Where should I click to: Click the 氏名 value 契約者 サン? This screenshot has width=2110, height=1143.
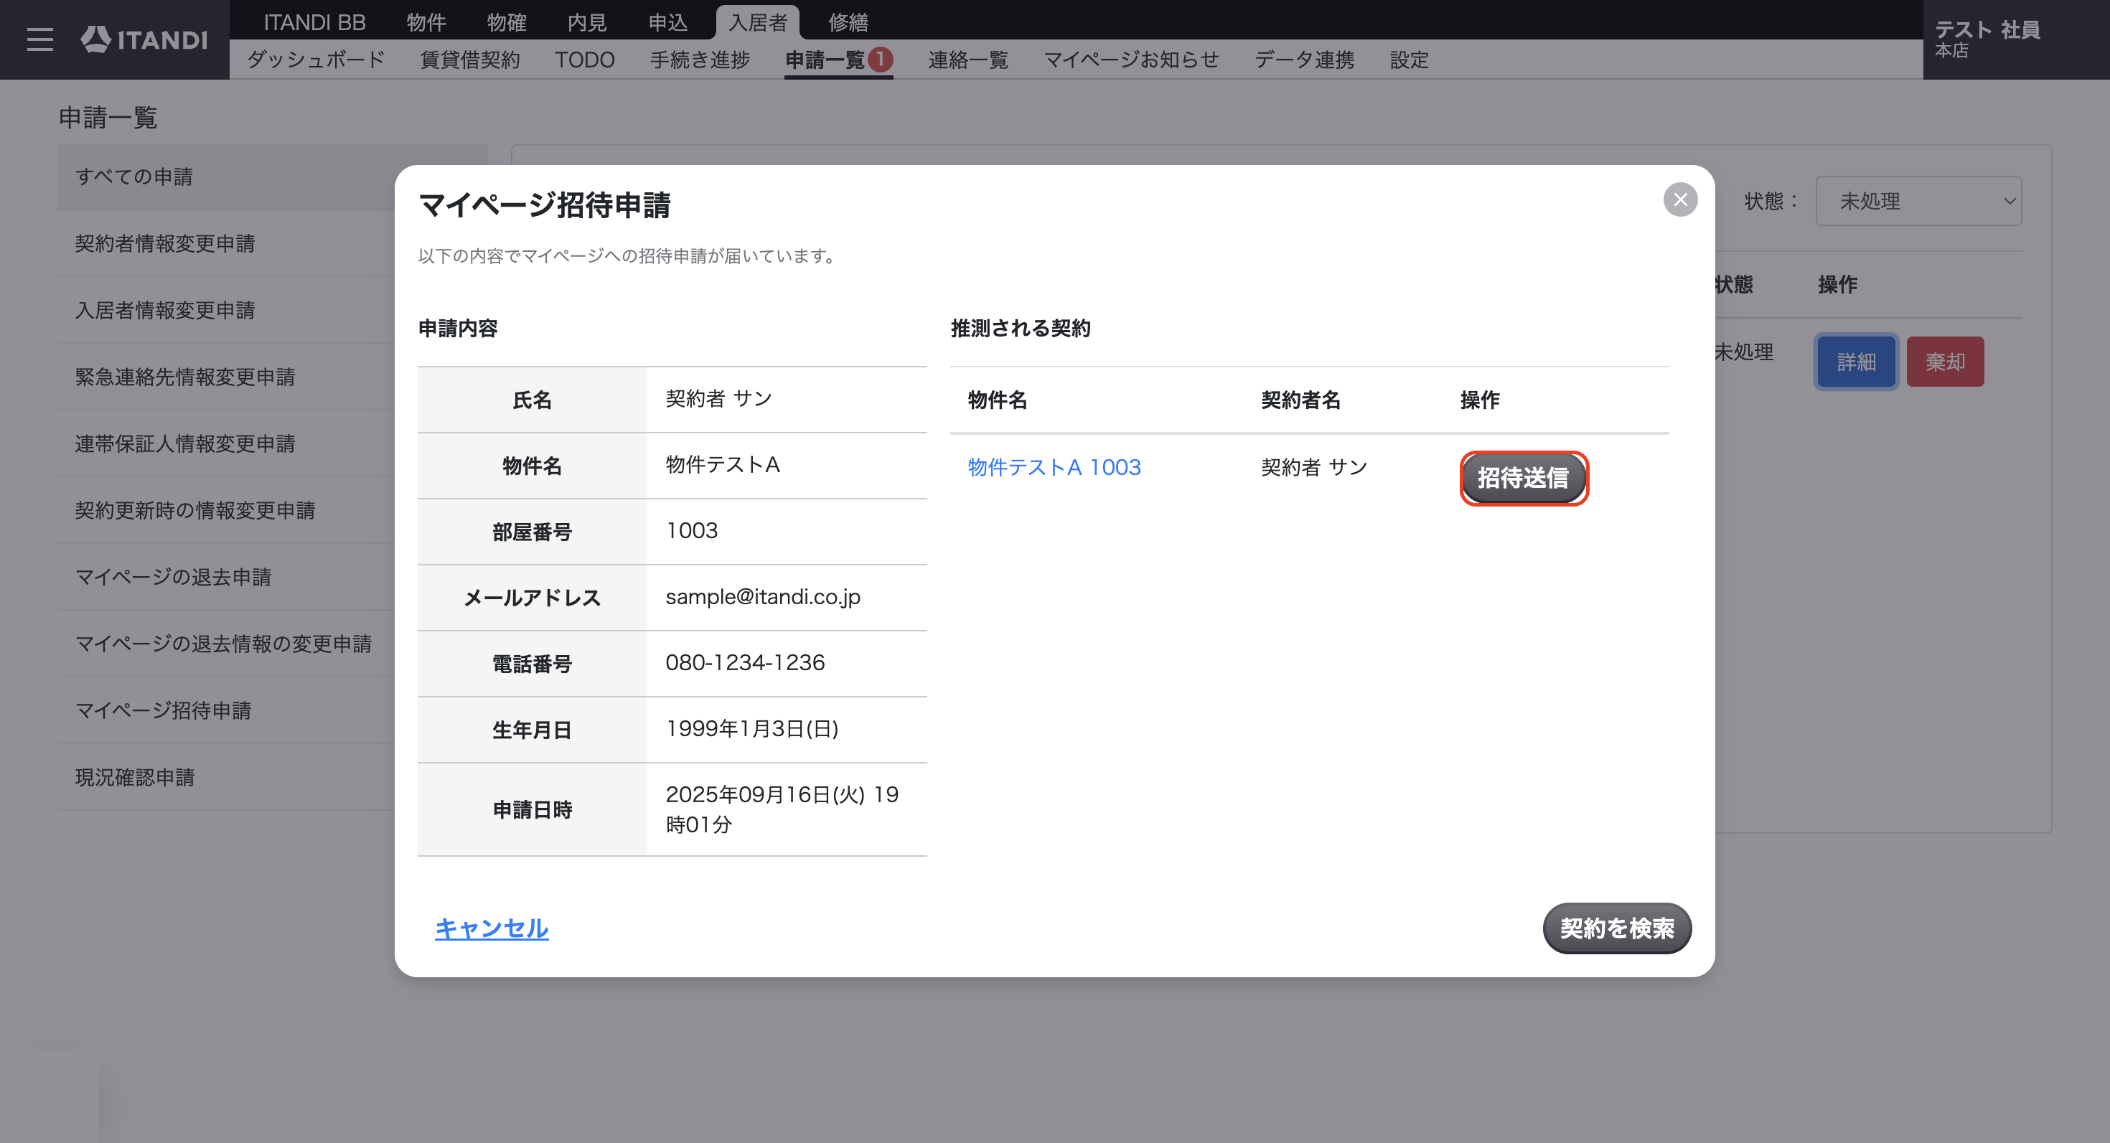718,399
